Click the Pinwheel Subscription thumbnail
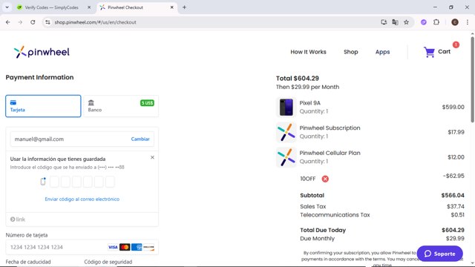The height and width of the screenshot is (267, 475). tap(286, 132)
